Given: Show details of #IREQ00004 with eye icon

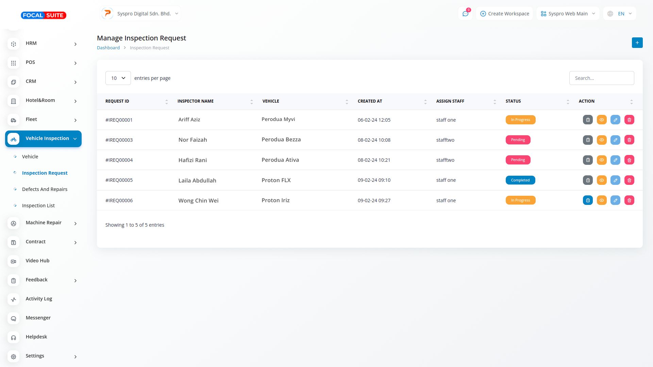Looking at the screenshot, I should (602, 160).
